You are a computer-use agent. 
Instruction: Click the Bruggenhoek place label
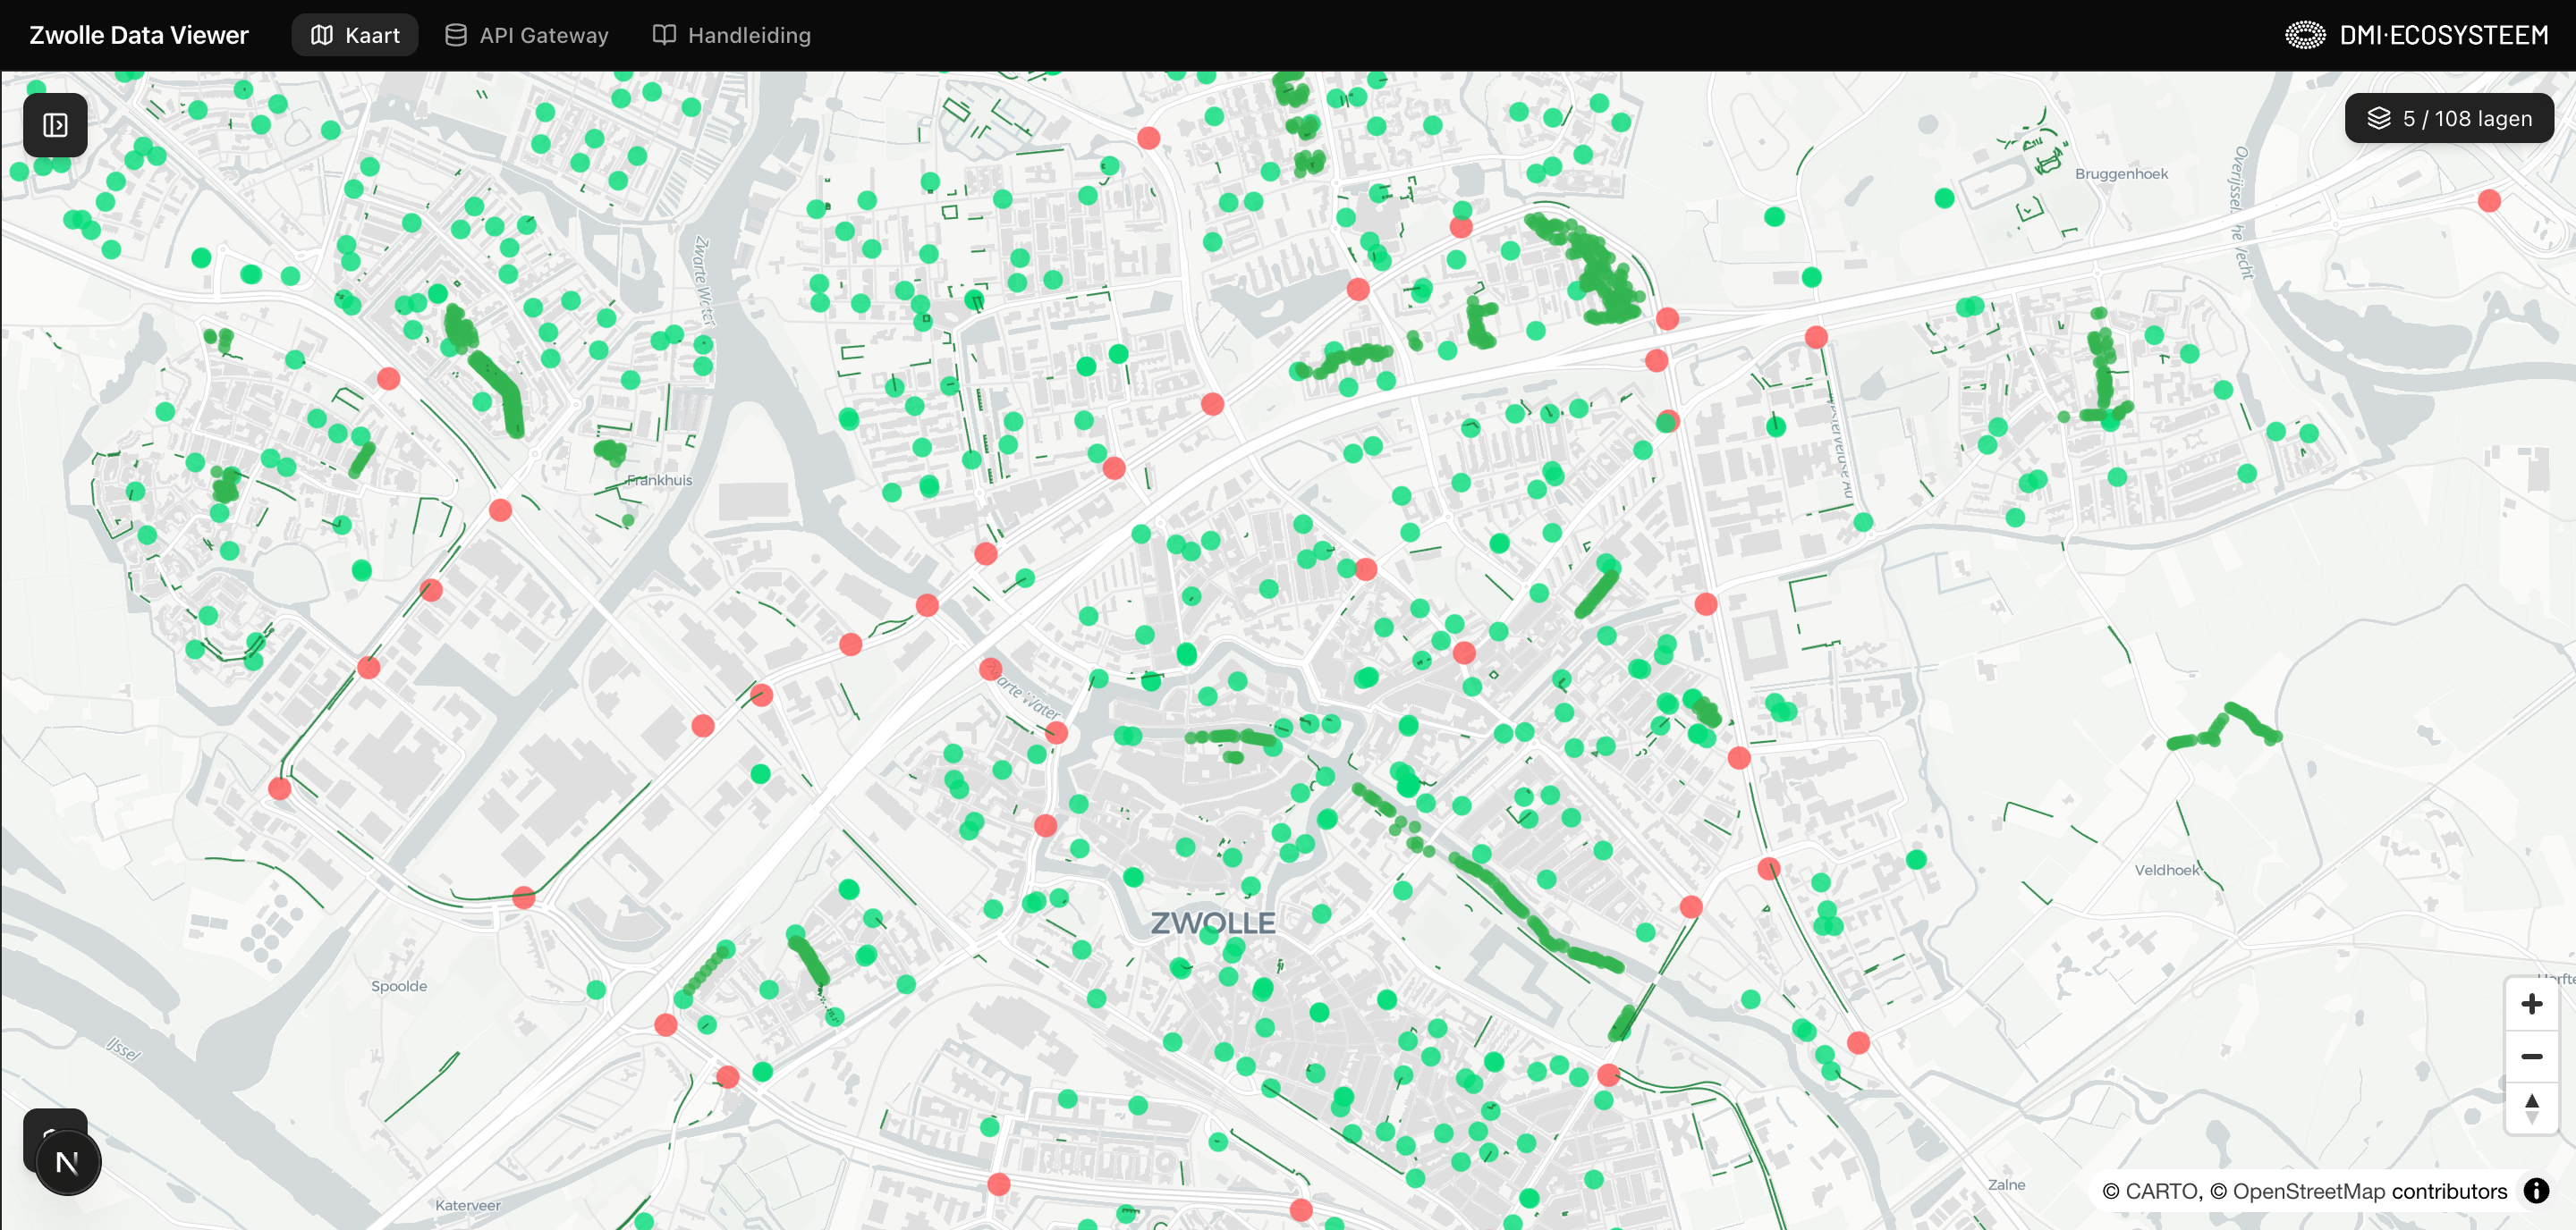pyautogui.click(x=2121, y=173)
